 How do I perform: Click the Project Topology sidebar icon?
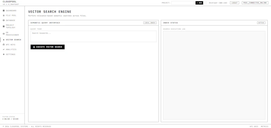pyautogui.click(x=4, y=26)
